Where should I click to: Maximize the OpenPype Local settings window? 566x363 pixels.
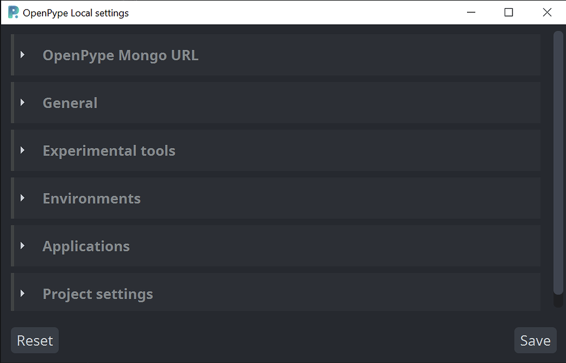(509, 12)
